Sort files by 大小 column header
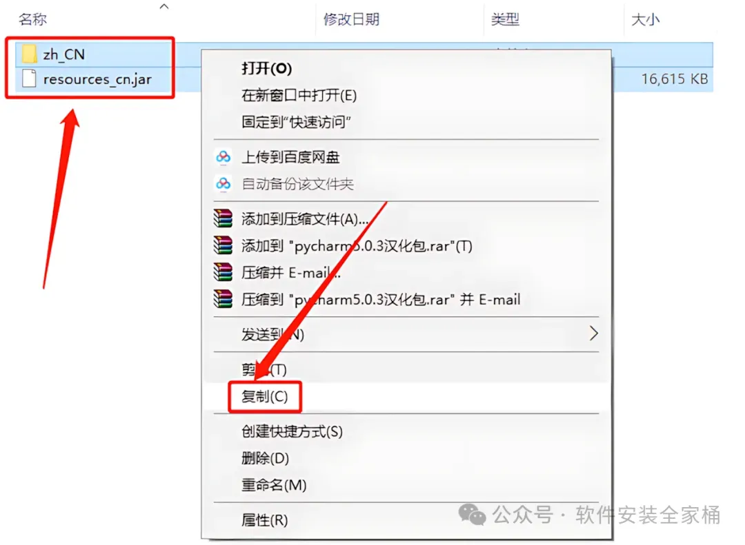Image resolution: width=745 pixels, height=545 pixels. pos(645,19)
